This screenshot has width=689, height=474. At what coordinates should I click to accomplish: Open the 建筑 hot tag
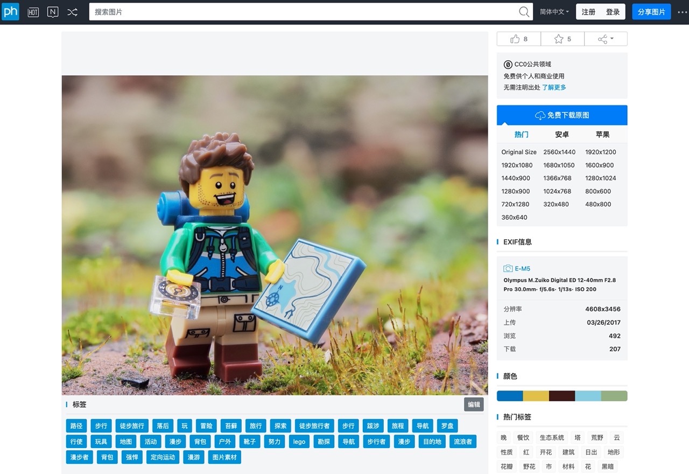tap(568, 452)
